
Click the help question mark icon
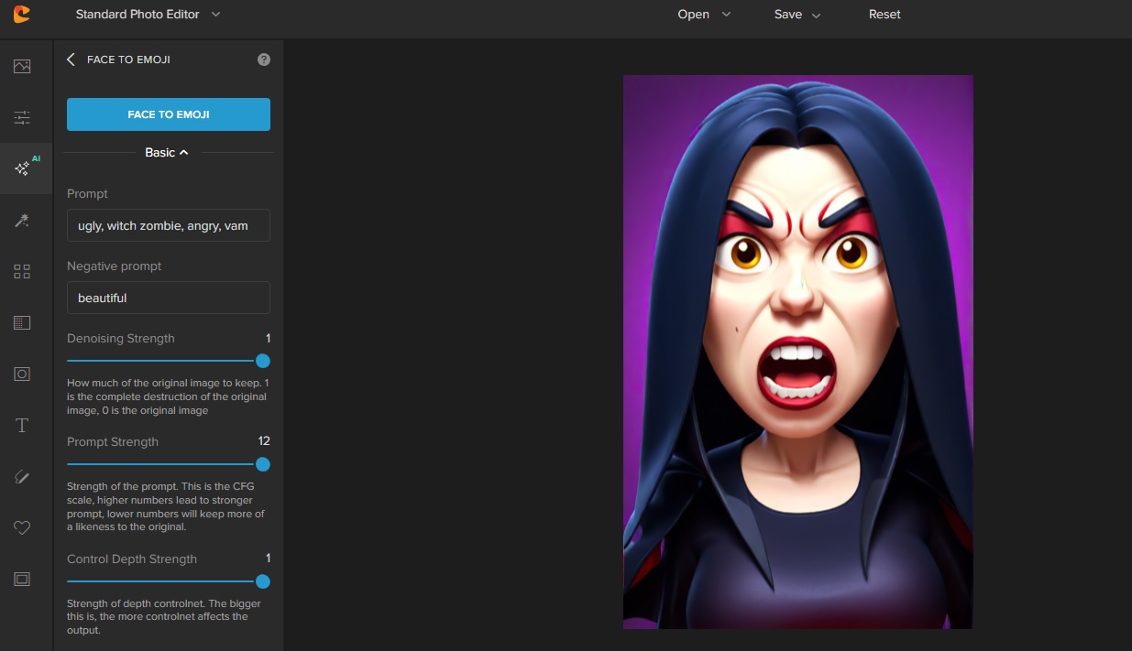264,60
